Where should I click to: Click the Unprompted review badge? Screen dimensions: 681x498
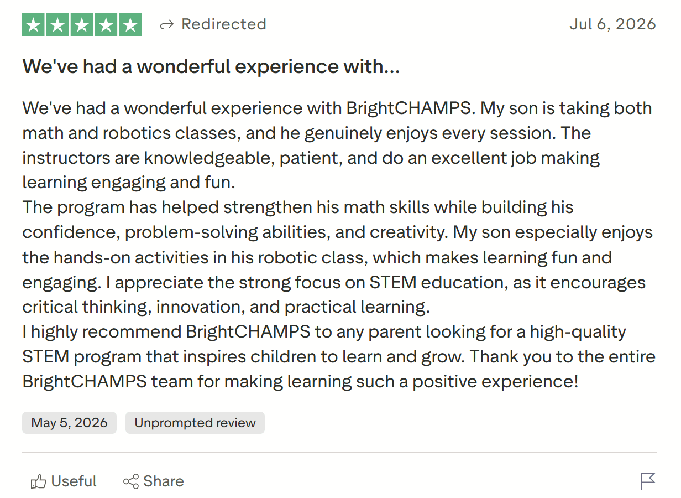pos(195,423)
